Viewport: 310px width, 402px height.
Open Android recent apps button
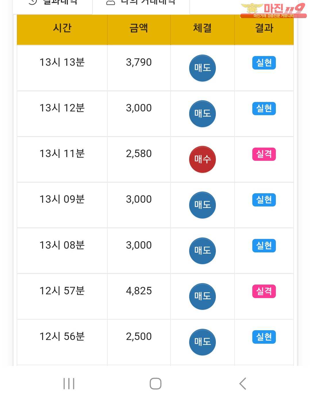[69, 384]
